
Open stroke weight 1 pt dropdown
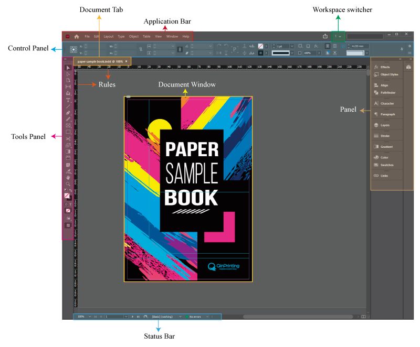pyautogui.click(x=292, y=46)
